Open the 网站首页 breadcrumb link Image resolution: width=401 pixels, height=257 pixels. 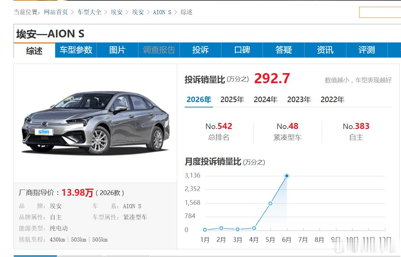click(56, 12)
